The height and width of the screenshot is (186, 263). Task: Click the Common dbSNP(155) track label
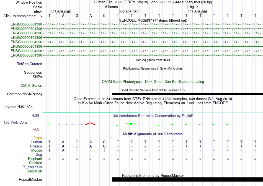(x=24, y=94)
